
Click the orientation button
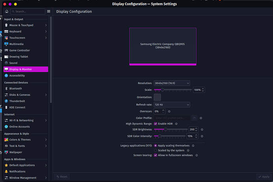(157, 97)
